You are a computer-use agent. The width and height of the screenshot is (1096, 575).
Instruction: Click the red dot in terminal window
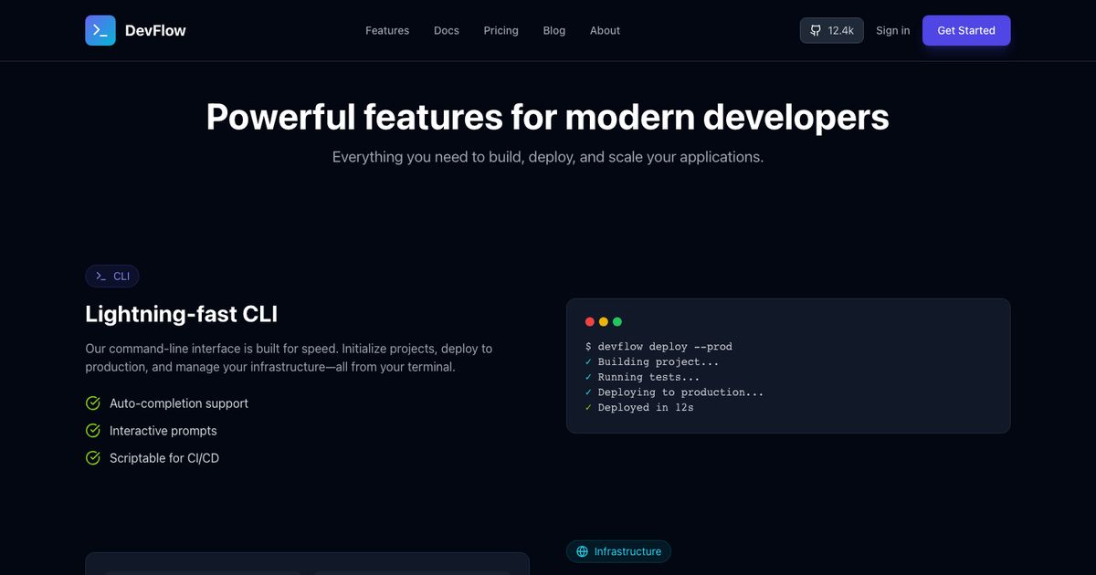590,321
